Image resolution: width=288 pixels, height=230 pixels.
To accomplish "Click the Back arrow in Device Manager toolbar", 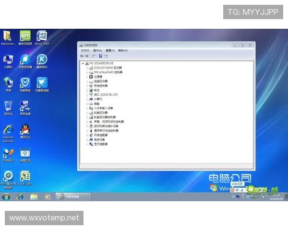I will point(82,56).
